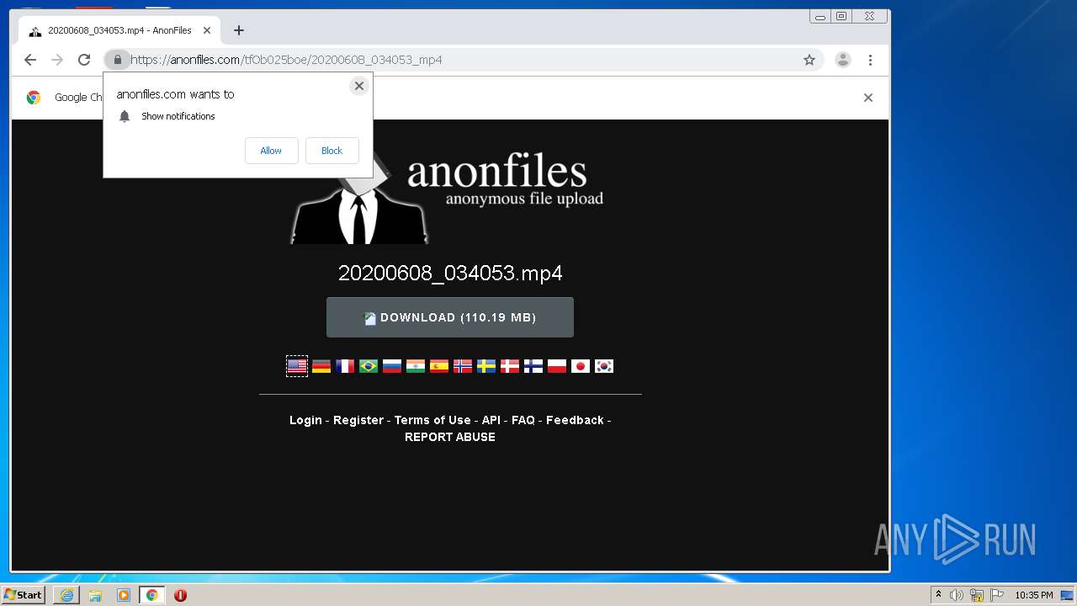Select the Russian flag language

392,366
